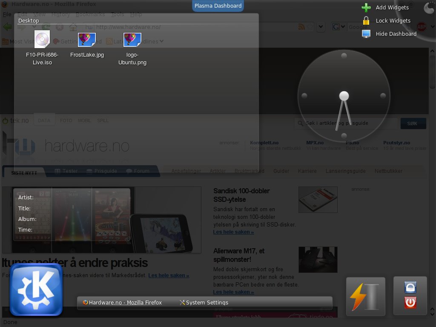
Task: Click the lightning bolt power widget
Action: [366, 296]
